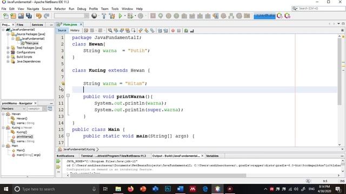Image resolution: width=346 pixels, height=194 pixels.
Task: Select printWarna() in Navigator
Action: coord(25,136)
